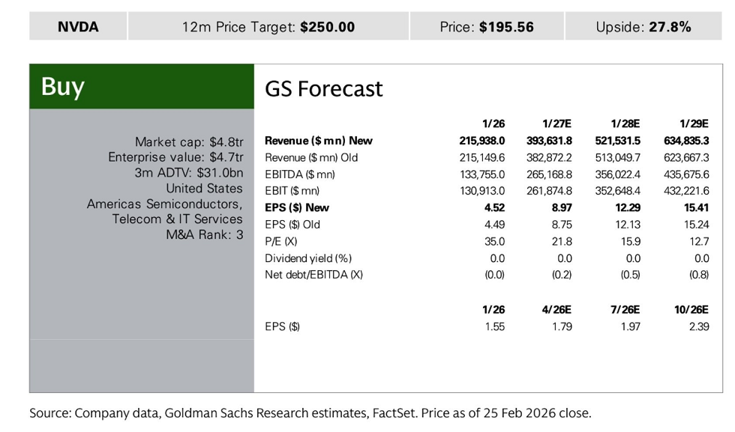This screenshot has height=432, width=735.
Task: Click the Market cap $4.8tr line
Action: pyautogui.click(x=188, y=142)
